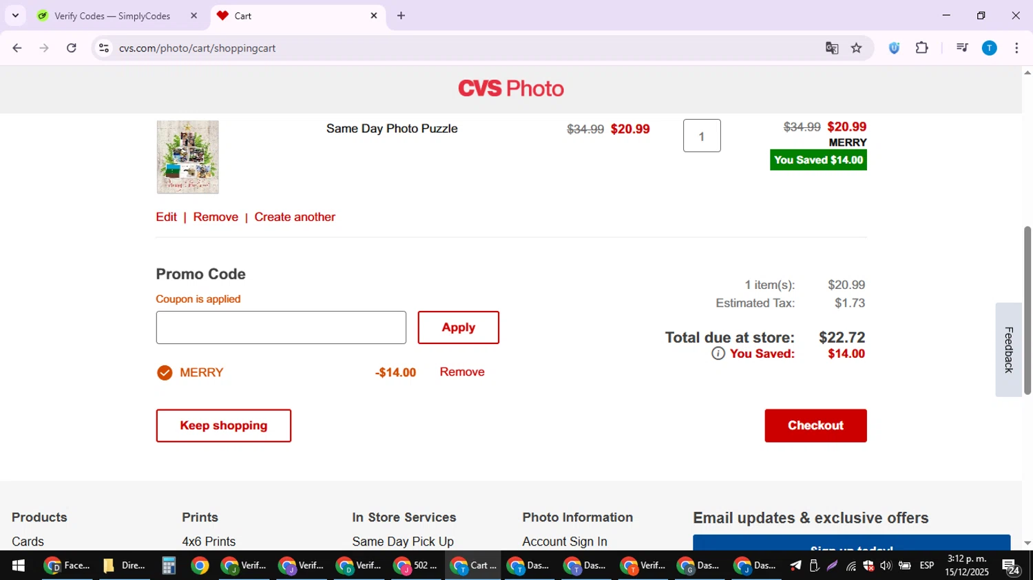Open the Feedback side tab

pyautogui.click(x=1008, y=350)
